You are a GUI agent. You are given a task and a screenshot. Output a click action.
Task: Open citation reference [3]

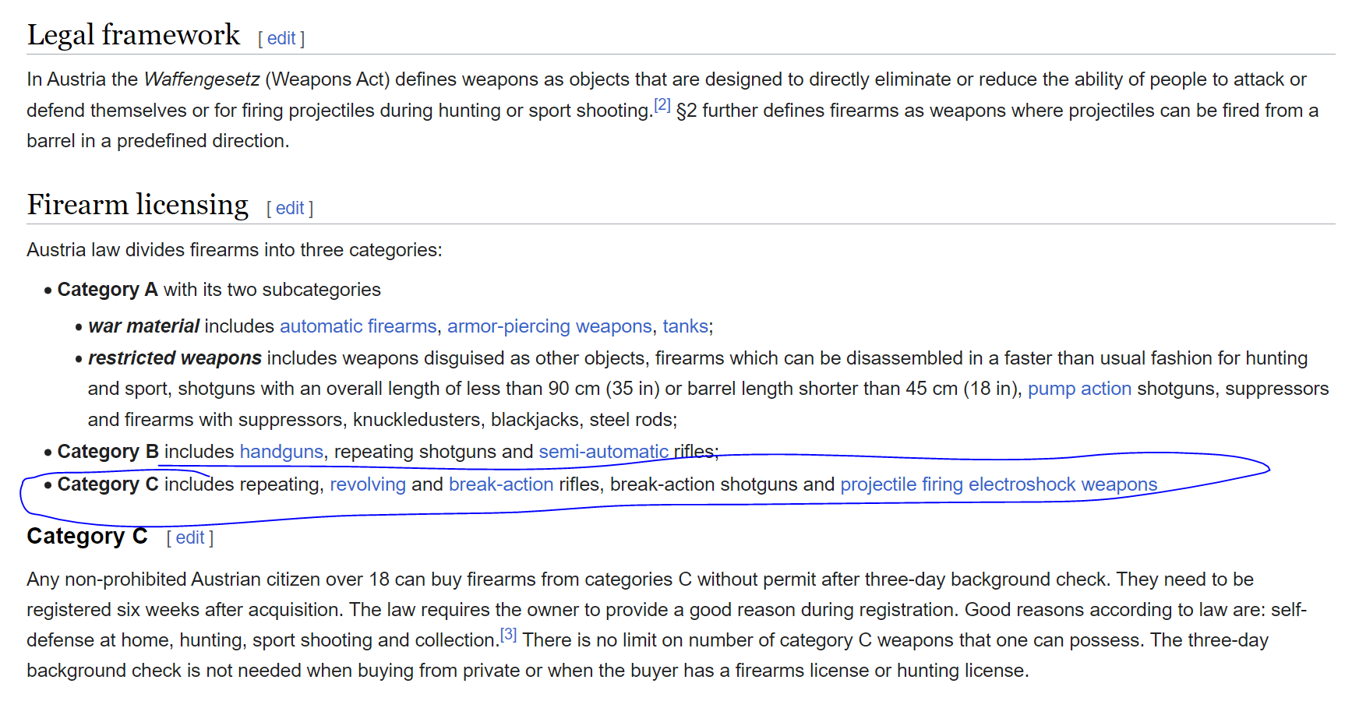coord(508,634)
